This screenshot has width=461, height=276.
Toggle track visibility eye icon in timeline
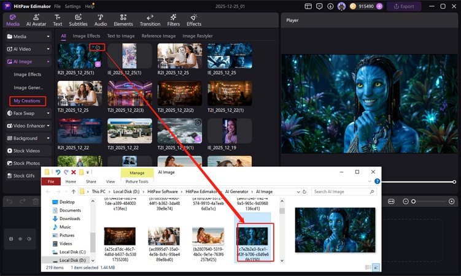coord(20,239)
